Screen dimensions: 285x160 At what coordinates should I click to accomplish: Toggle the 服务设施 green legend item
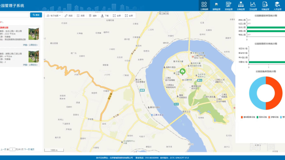click(262, 117)
